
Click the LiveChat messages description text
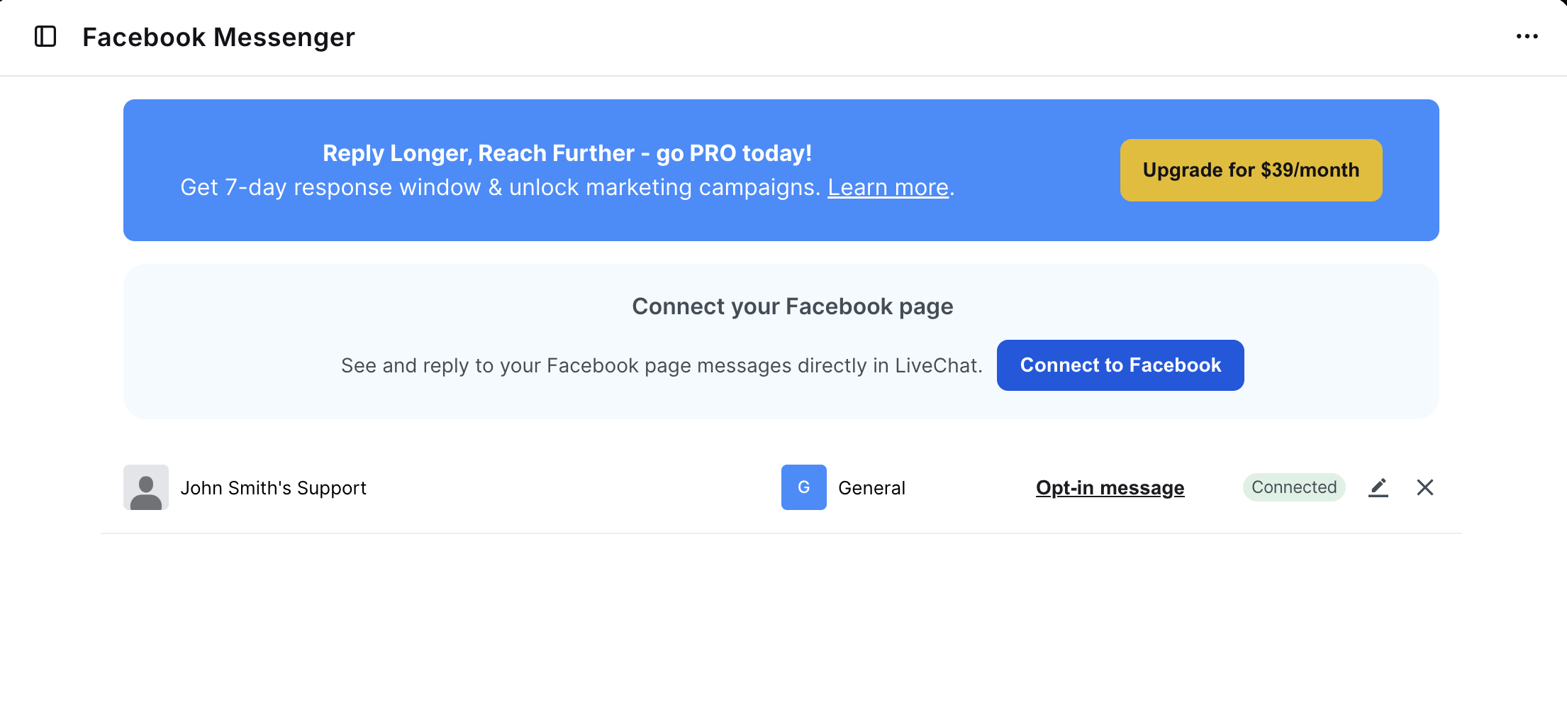click(661, 365)
